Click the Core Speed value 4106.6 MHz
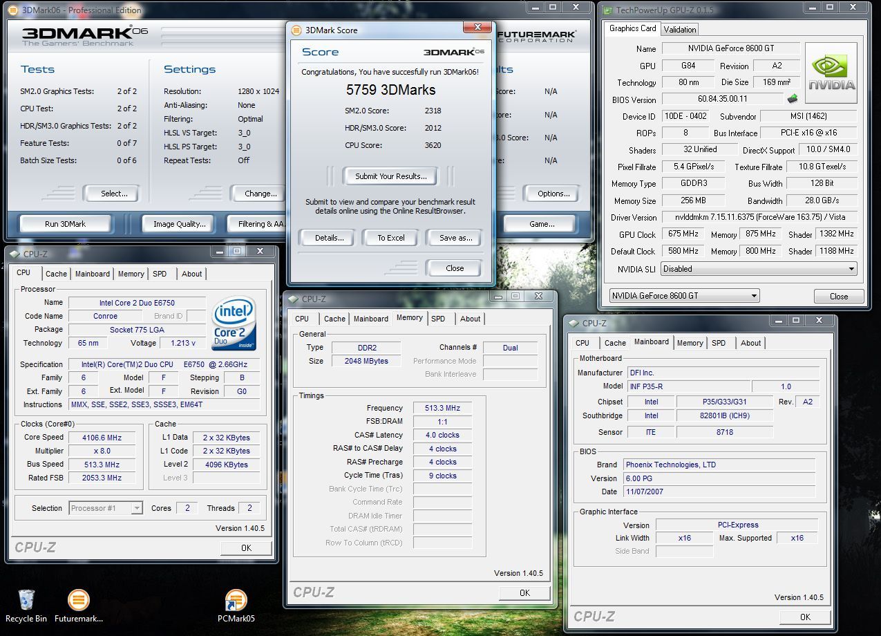 [103, 438]
